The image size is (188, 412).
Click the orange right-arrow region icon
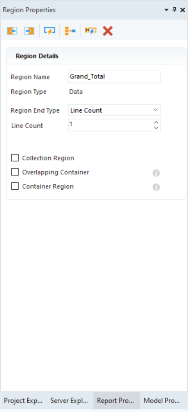pyautogui.click(x=29, y=31)
